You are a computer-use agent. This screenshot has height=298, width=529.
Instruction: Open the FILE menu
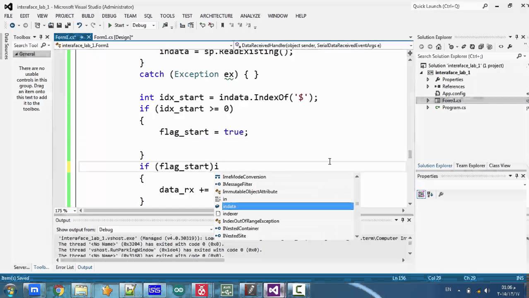point(8,16)
